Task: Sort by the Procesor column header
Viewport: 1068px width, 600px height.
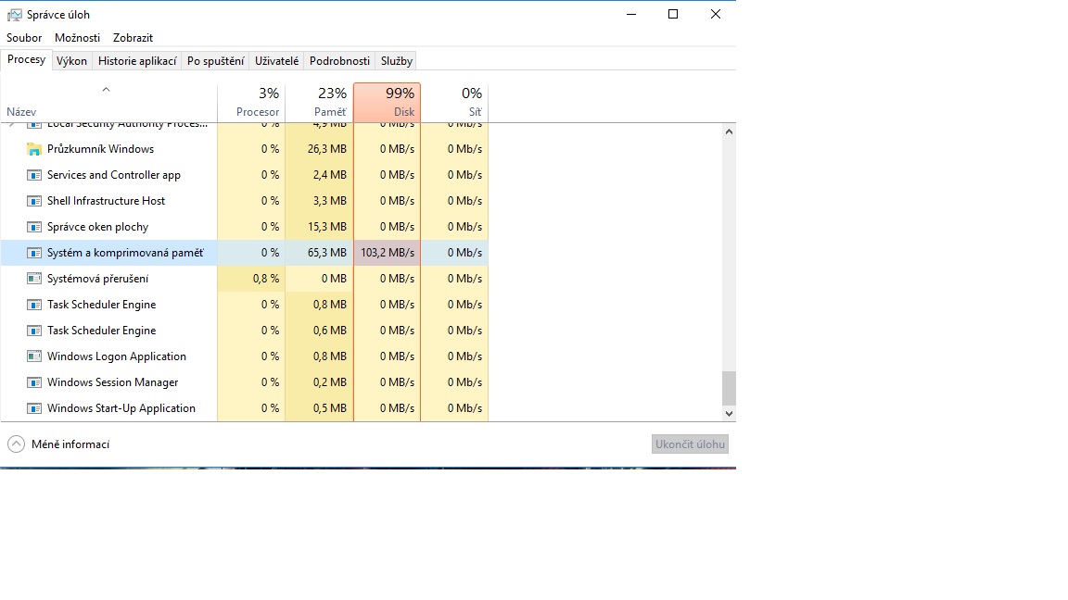Action: 251,103
